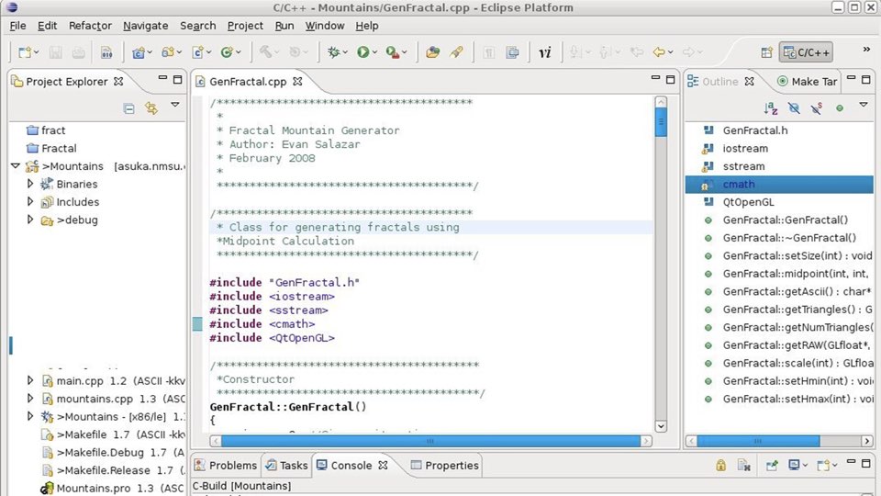Toggle the block selection toolbar button
The height and width of the screenshot is (496, 881).
[x=512, y=52]
